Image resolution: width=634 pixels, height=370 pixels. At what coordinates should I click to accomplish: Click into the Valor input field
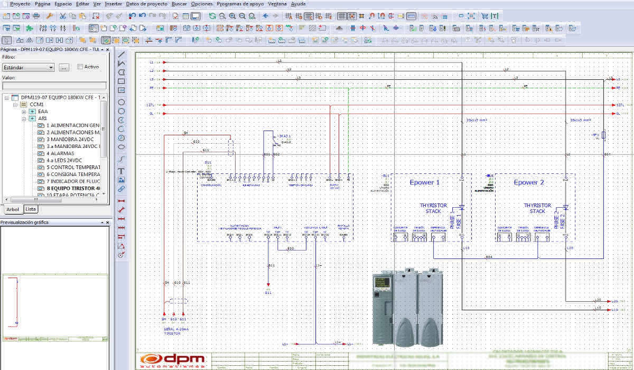[x=54, y=86]
